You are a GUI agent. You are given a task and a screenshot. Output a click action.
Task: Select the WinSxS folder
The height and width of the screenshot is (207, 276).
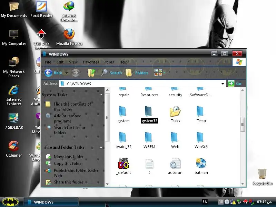click(x=201, y=140)
